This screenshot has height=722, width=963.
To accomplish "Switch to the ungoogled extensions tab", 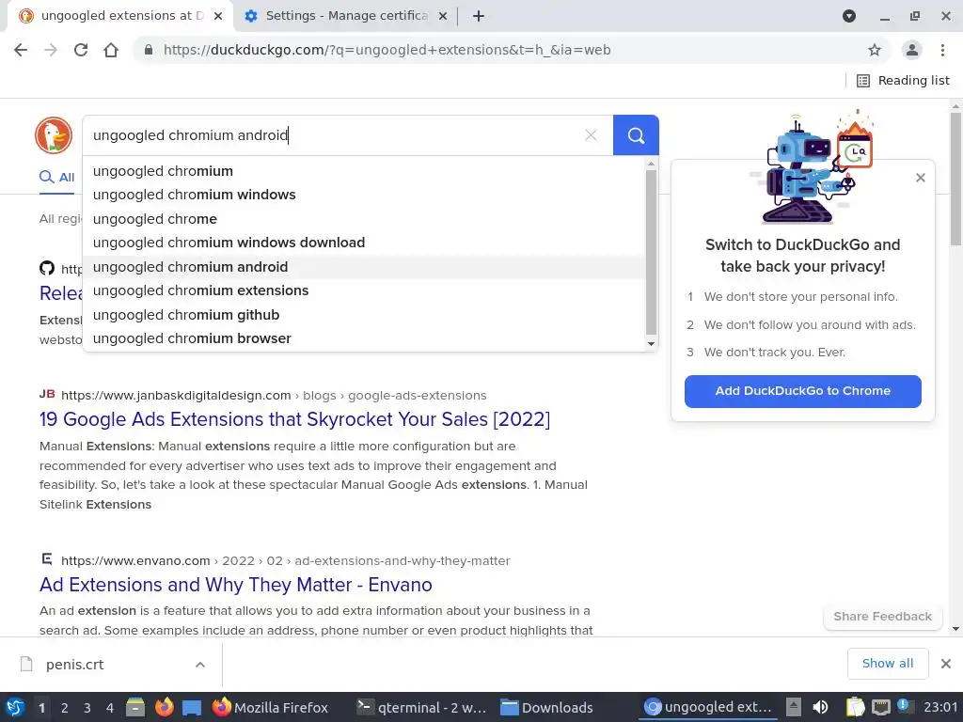I will tap(121, 16).
